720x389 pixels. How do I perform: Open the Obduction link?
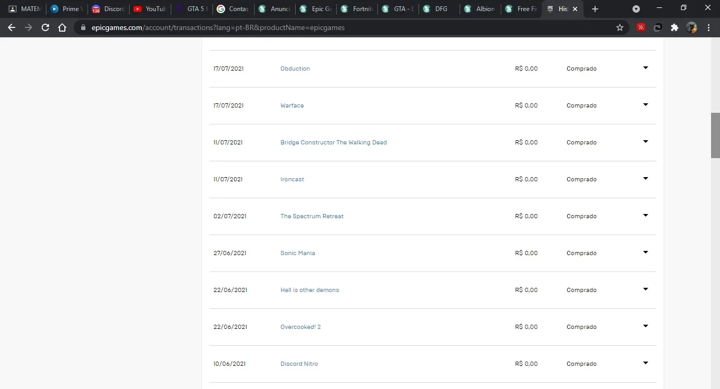click(x=295, y=69)
